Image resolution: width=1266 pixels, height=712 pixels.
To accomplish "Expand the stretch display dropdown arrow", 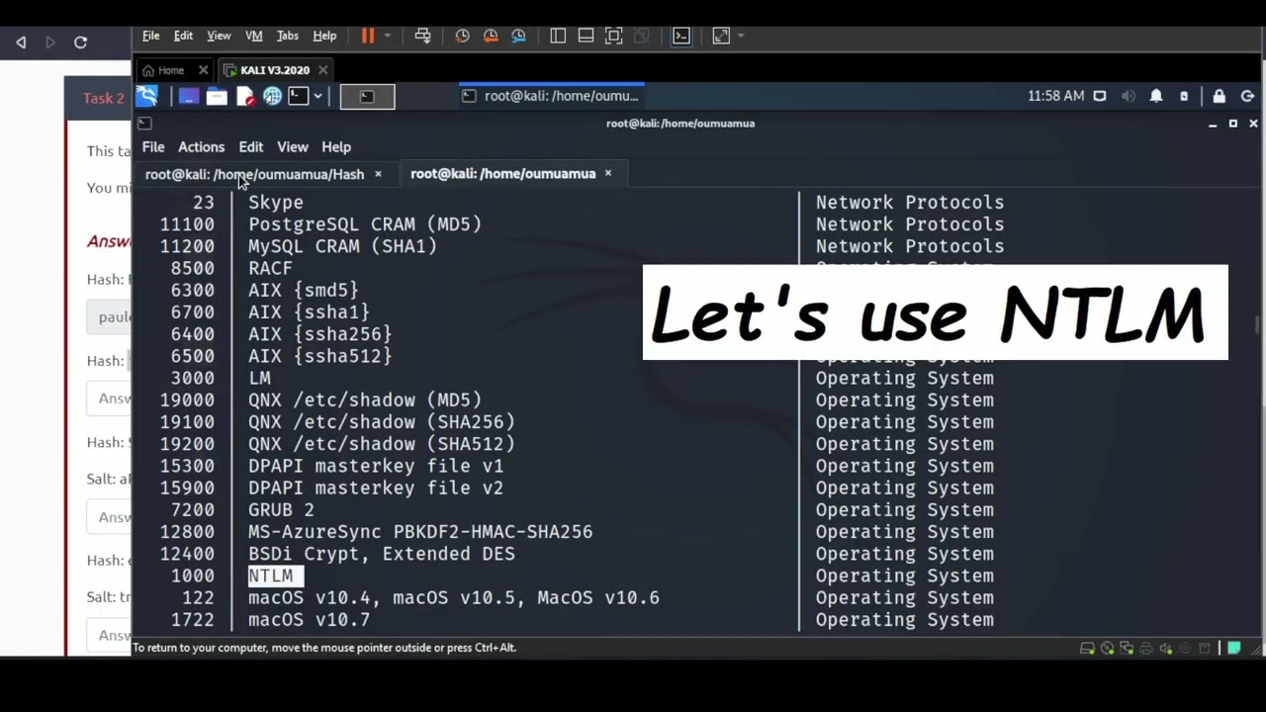I will 740,36.
